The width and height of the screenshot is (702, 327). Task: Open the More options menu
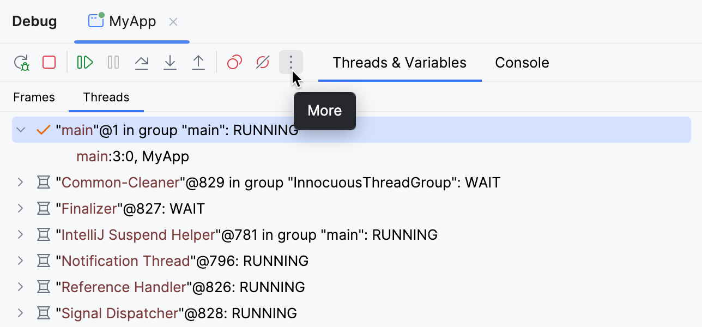[291, 62]
